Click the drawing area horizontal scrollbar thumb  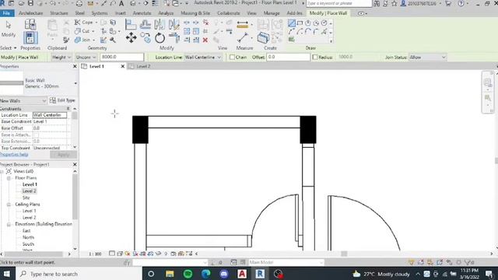coord(344,254)
